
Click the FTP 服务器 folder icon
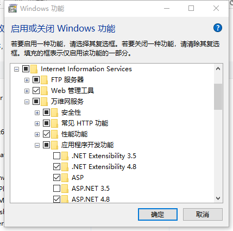pyautogui.click(x=45, y=80)
